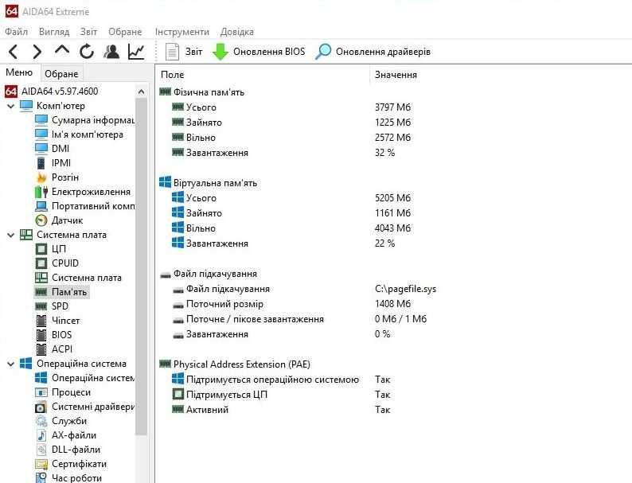The height and width of the screenshot is (483, 632).
Task: Click the Звіт toolbar button label
Action: [193, 52]
